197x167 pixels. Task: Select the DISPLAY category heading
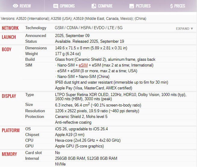(9, 96)
